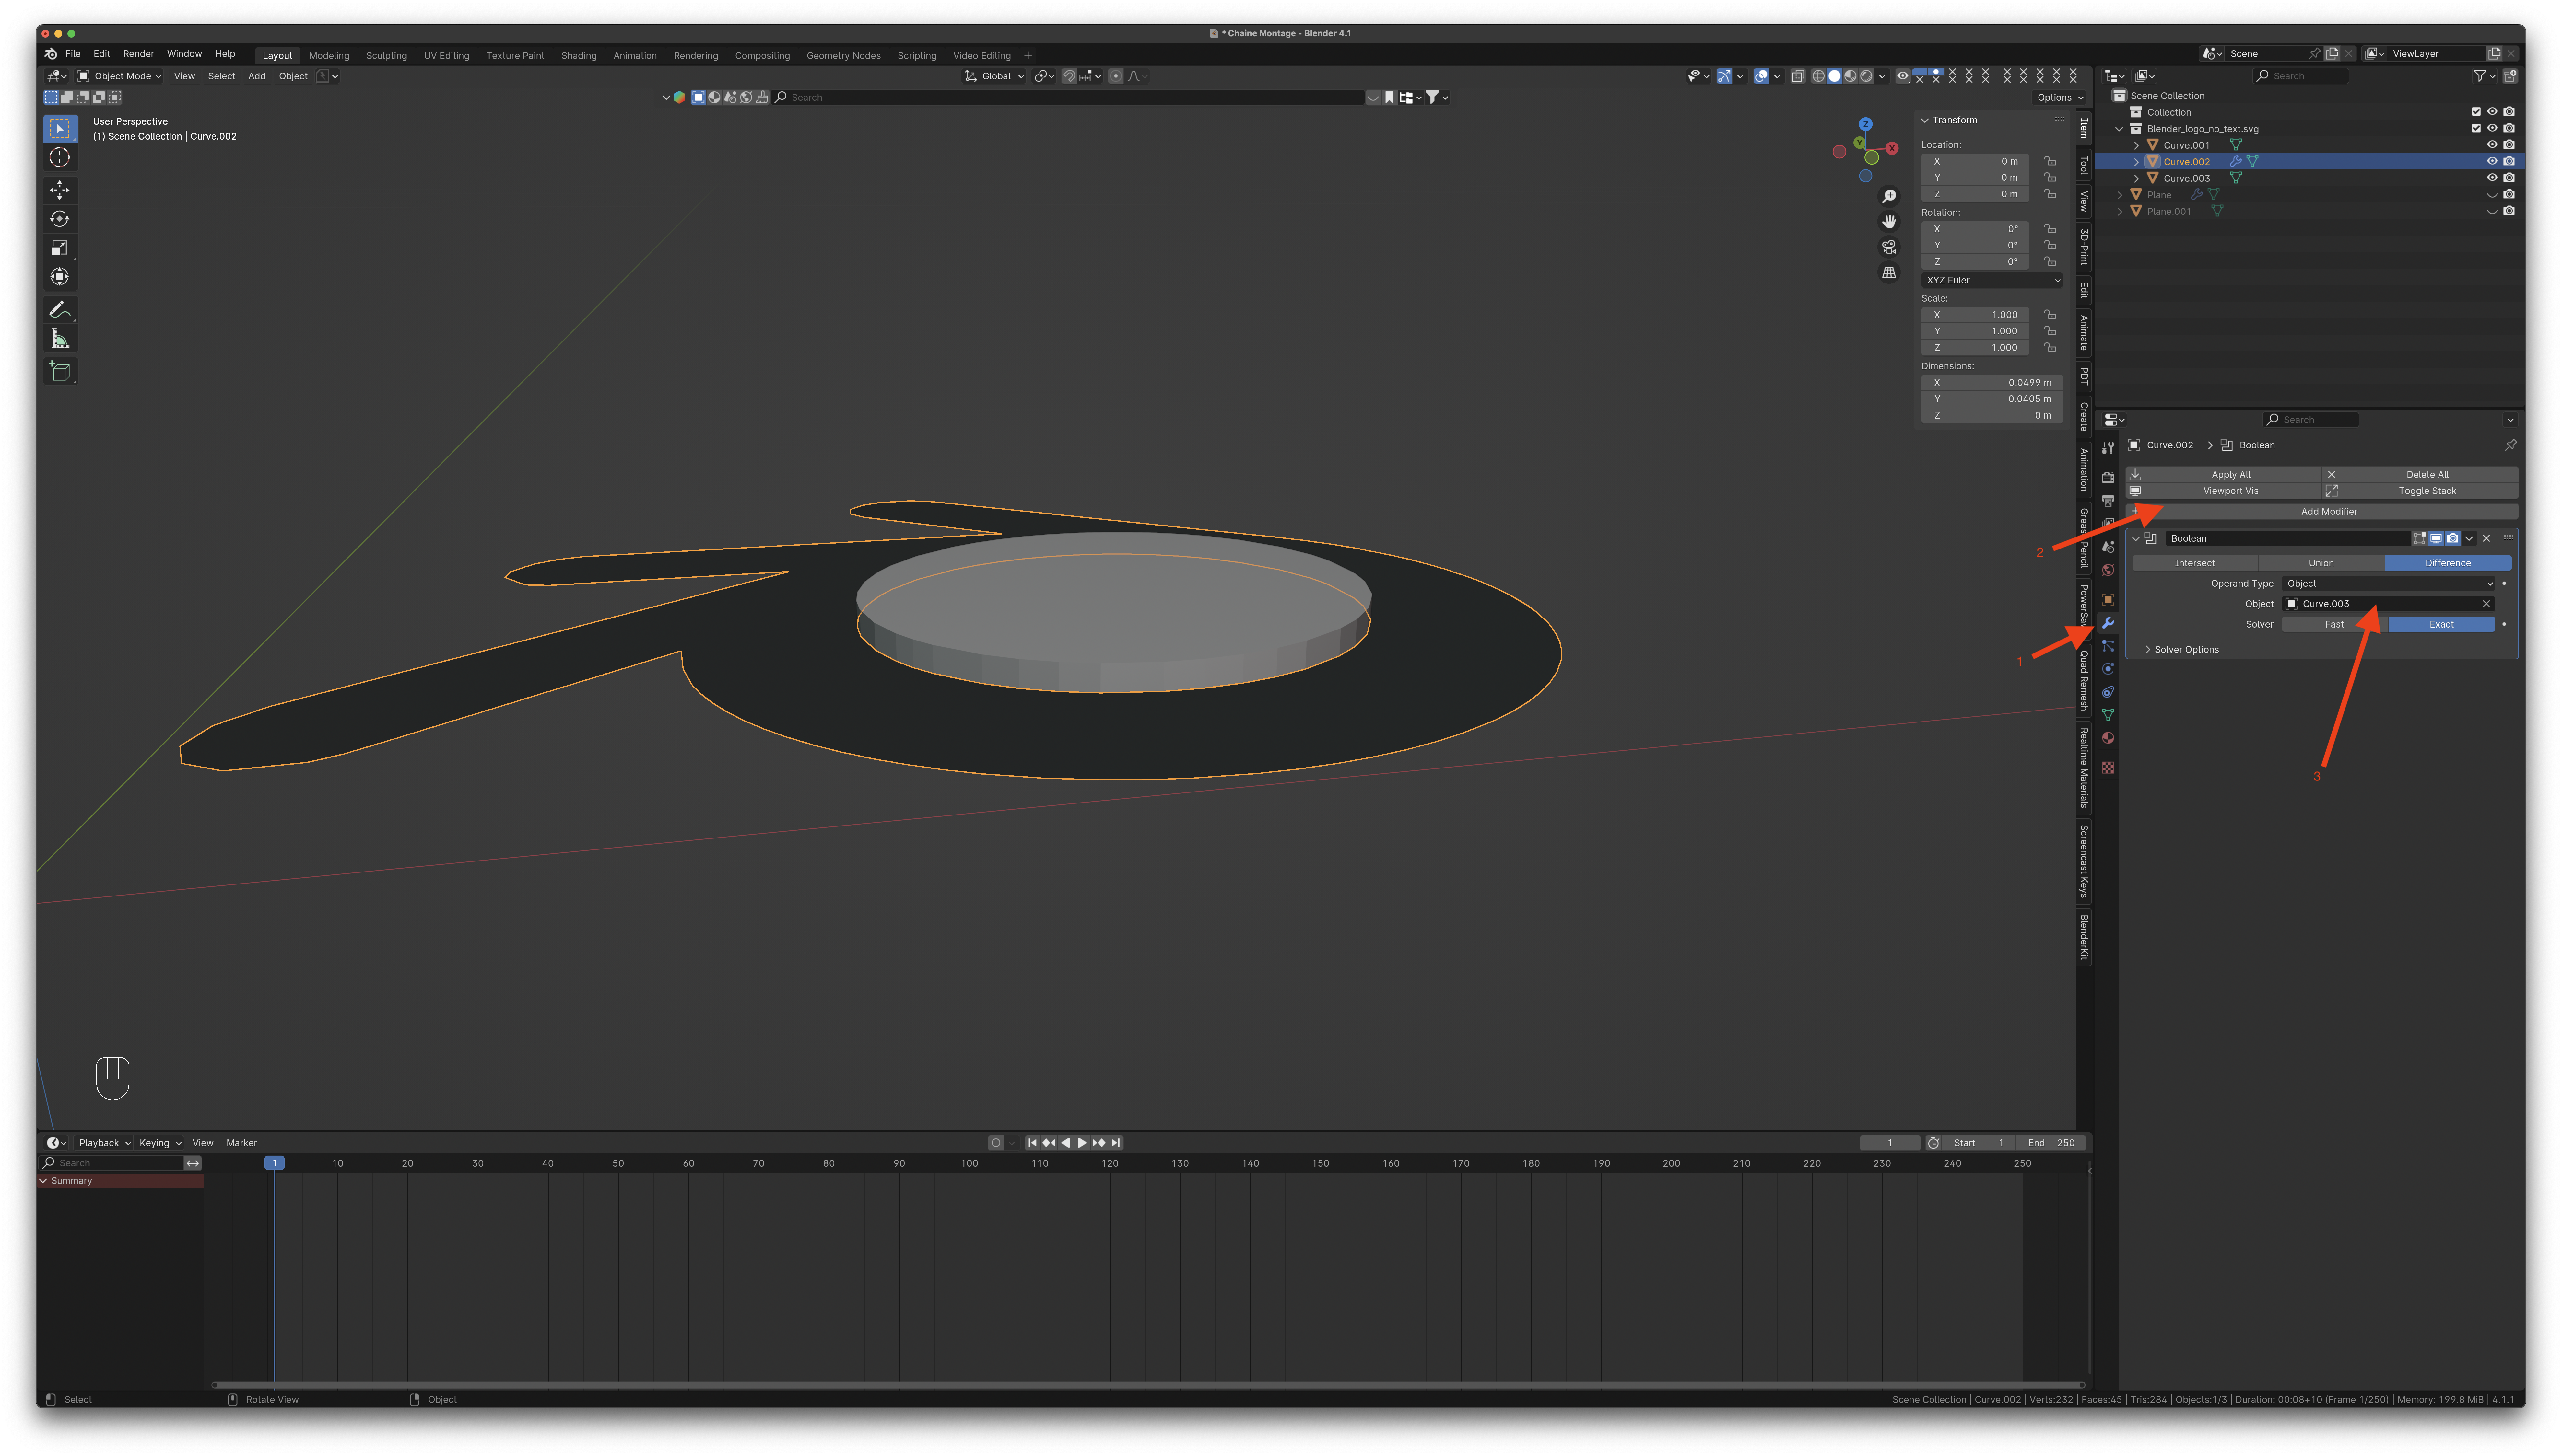The height and width of the screenshot is (1456, 2562).
Task: Open the File menu
Action: [73, 54]
